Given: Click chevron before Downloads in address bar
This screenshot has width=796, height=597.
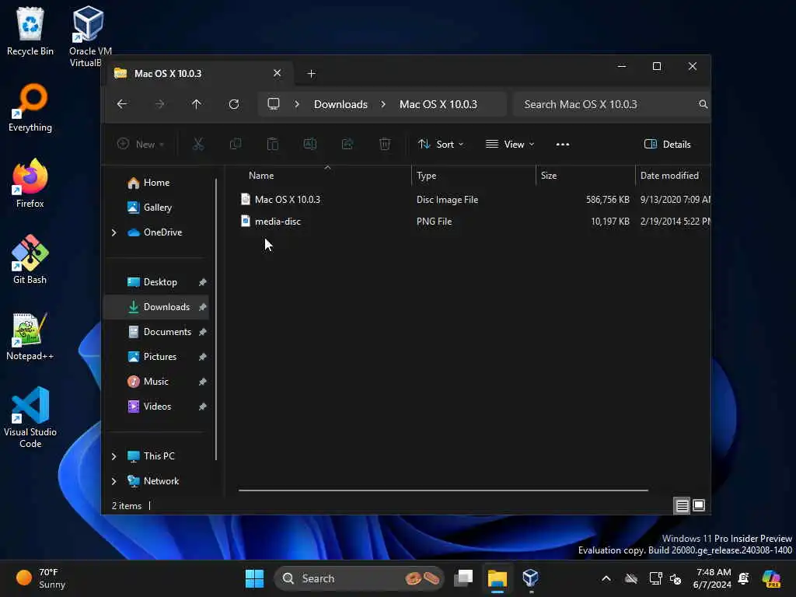Looking at the screenshot, I should 297,104.
